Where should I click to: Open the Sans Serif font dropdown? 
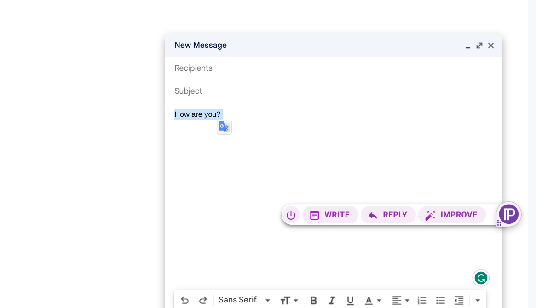tap(244, 300)
